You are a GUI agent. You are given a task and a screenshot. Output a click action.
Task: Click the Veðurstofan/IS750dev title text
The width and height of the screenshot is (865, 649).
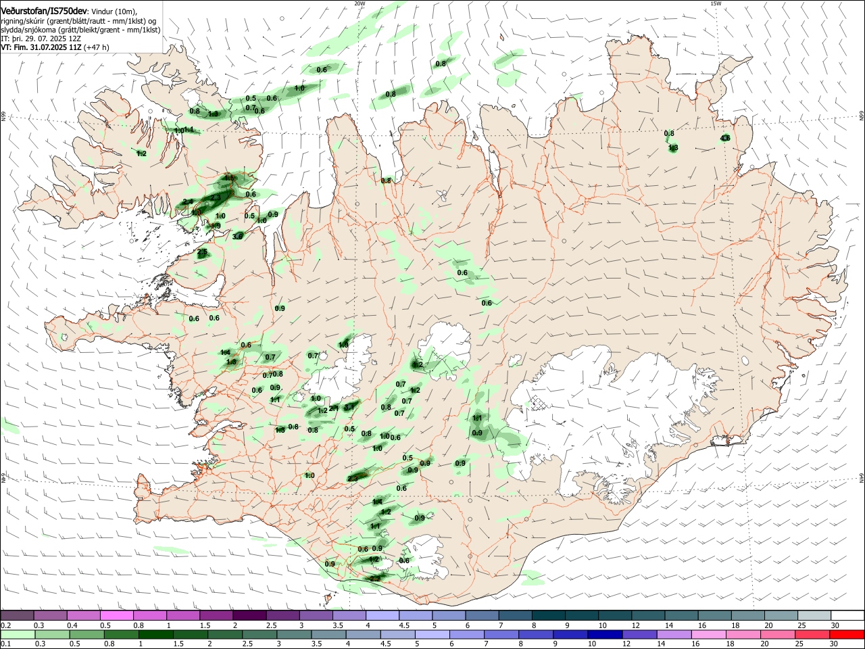coord(43,11)
